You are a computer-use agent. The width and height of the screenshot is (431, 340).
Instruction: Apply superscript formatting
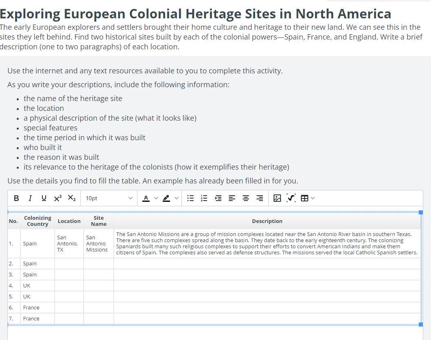57,198
